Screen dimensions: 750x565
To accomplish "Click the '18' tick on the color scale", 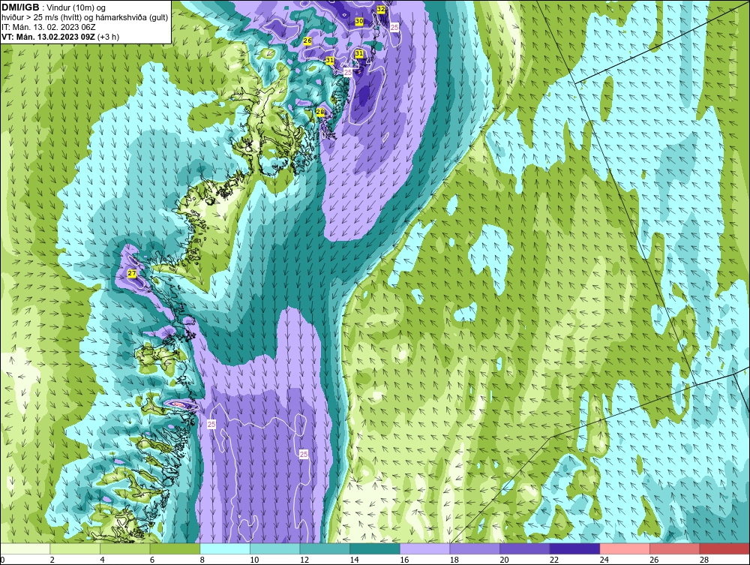I will [454, 560].
